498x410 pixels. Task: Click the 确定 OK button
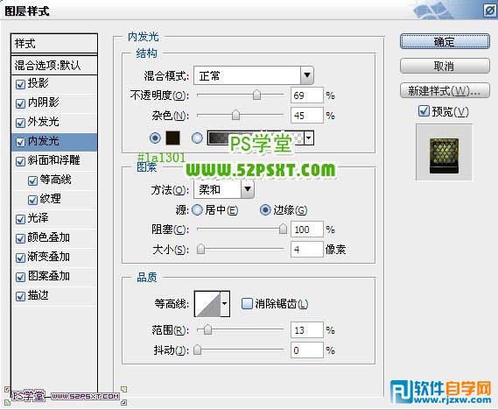(x=445, y=42)
